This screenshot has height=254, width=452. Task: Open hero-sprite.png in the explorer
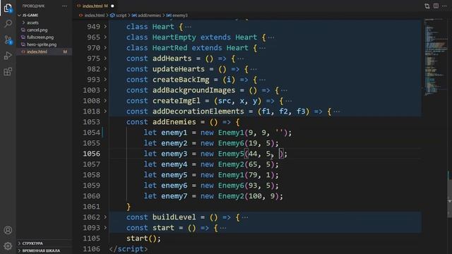click(x=42, y=44)
